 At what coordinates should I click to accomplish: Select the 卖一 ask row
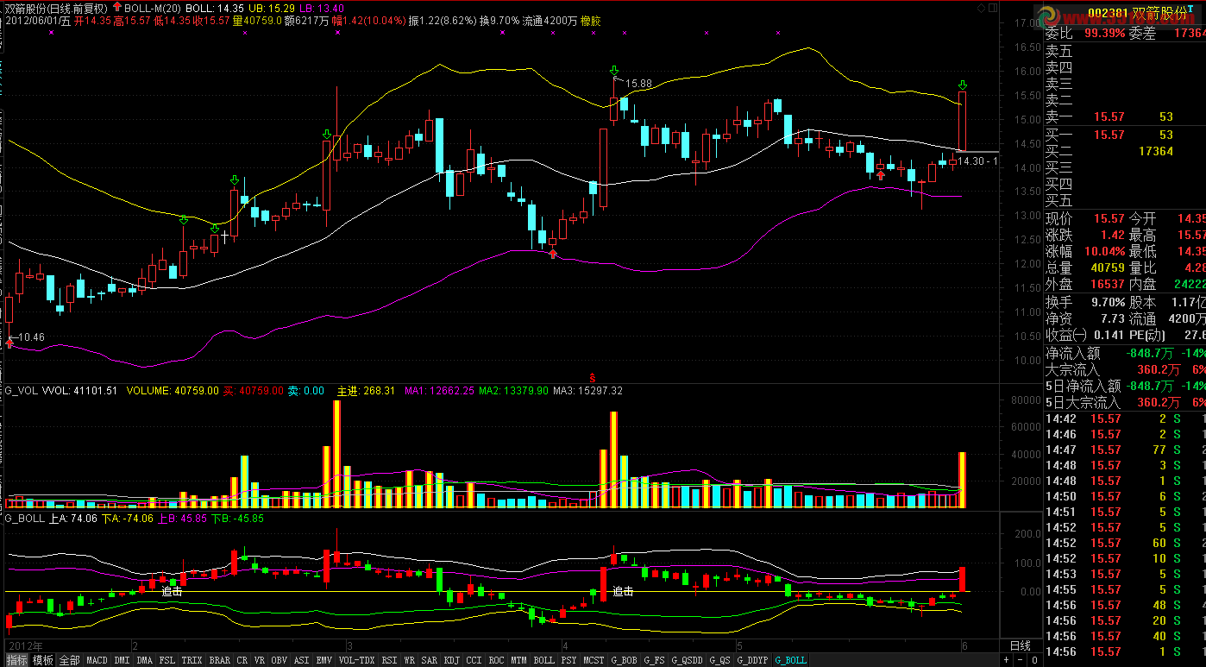1125,116
